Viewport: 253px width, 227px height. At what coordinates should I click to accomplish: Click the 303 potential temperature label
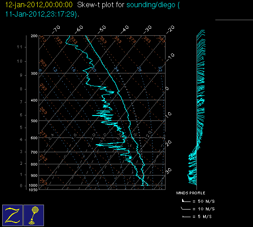43,63
